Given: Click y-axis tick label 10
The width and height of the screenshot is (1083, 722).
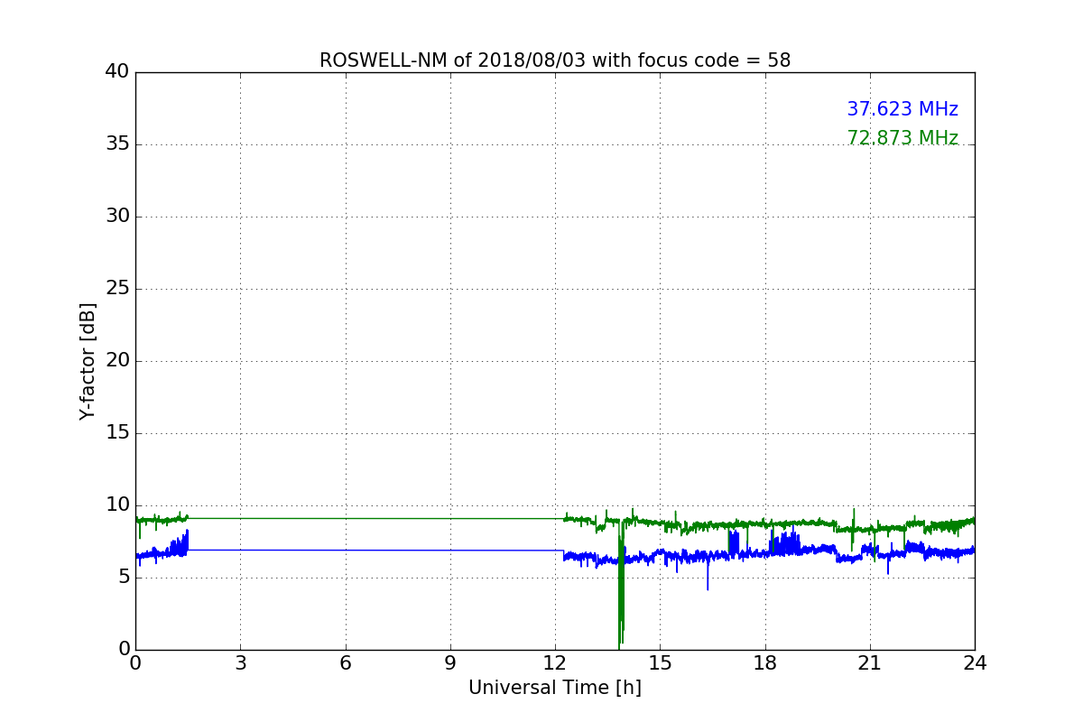Looking at the screenshot, I should 117,504.
